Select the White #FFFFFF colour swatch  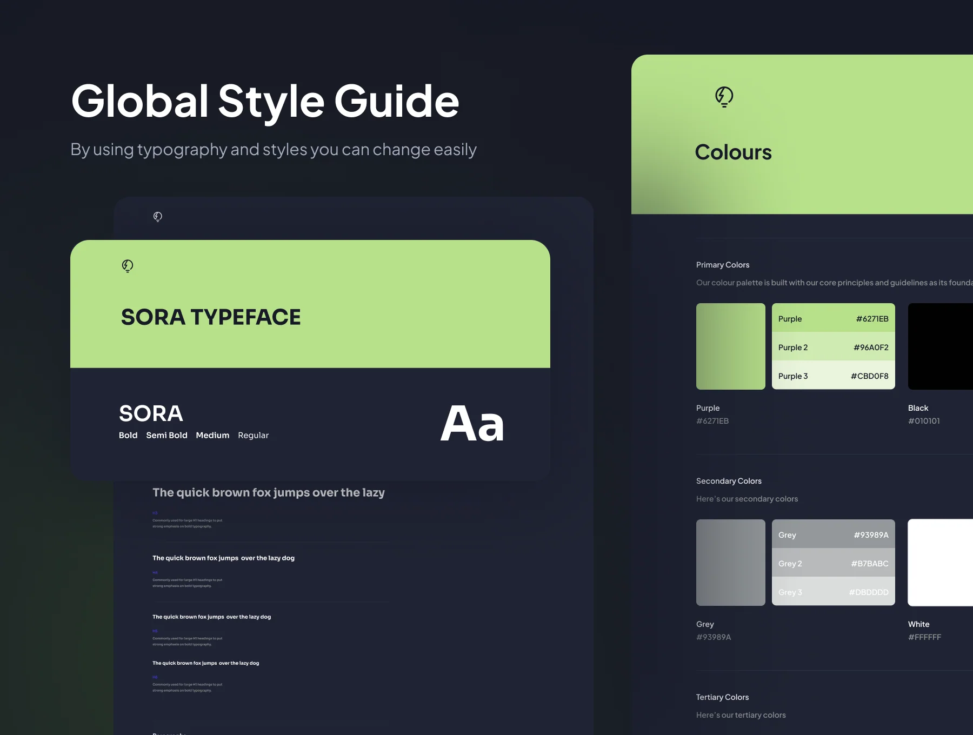(941, 563)
